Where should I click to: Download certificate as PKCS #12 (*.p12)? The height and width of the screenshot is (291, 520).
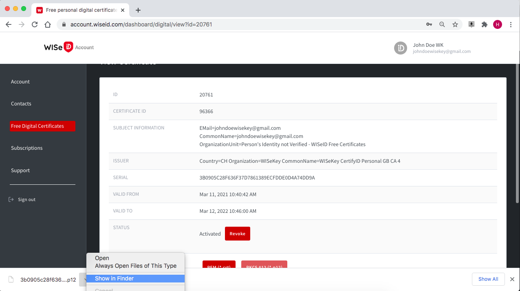pyautogui.click(x=264, y=265)
